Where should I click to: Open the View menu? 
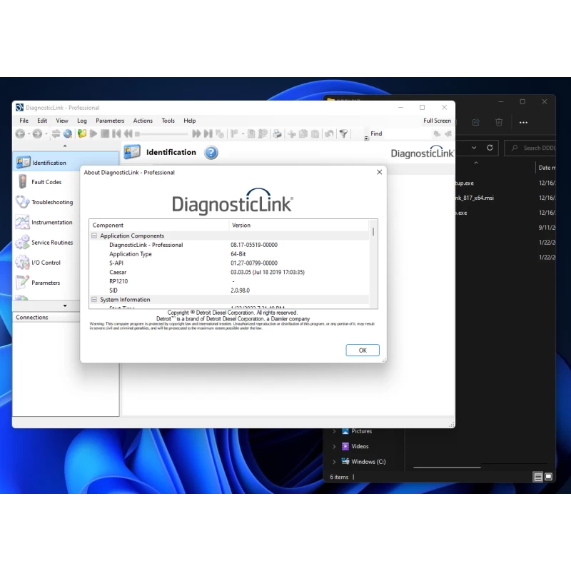coord(62,121)
